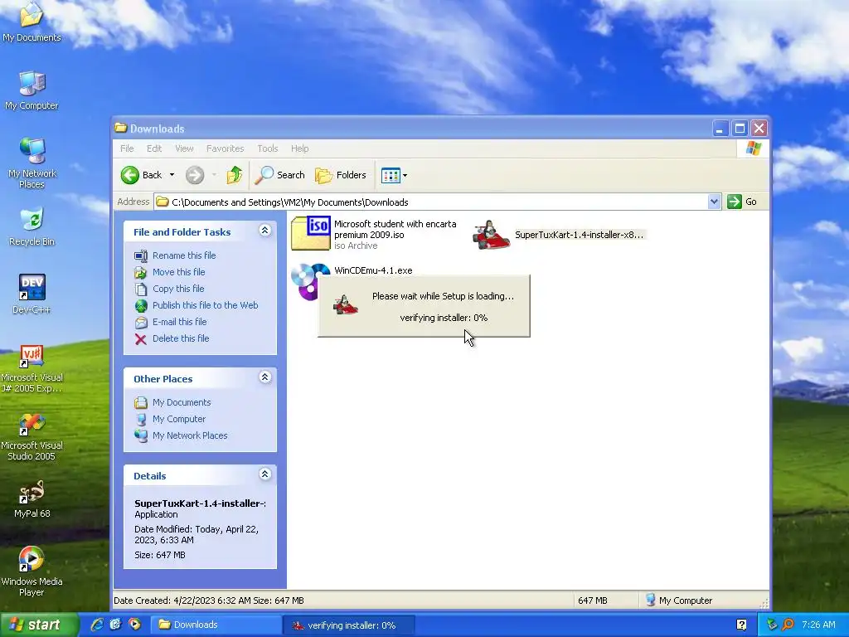Close the Downloads window
Screen dimensions: 849x637
point(759,129)
